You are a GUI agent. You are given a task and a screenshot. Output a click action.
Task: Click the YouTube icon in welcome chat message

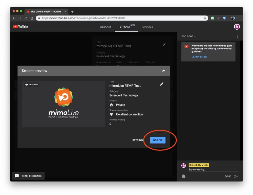pos(186,46)
